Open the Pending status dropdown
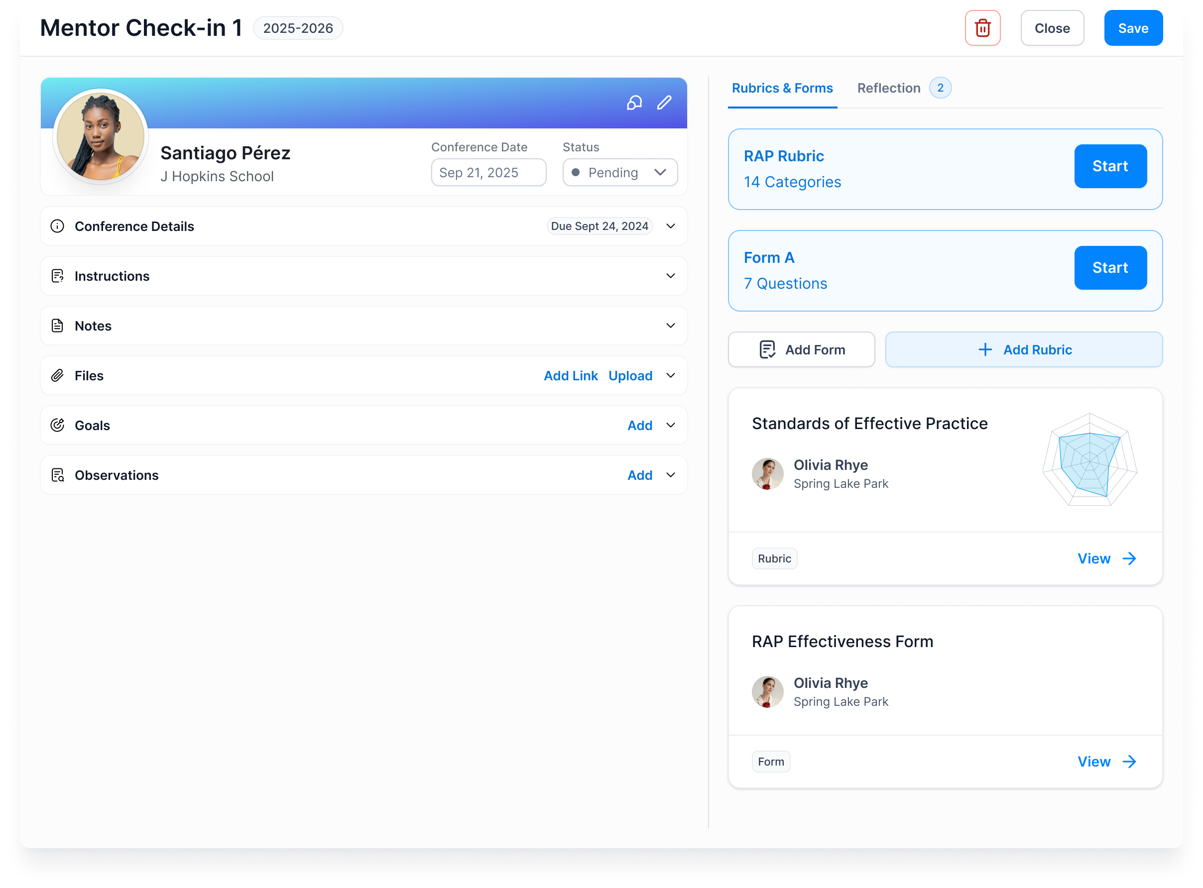Image resolution: width=1203 pixels, height=888 pixels. pos(619,173)
